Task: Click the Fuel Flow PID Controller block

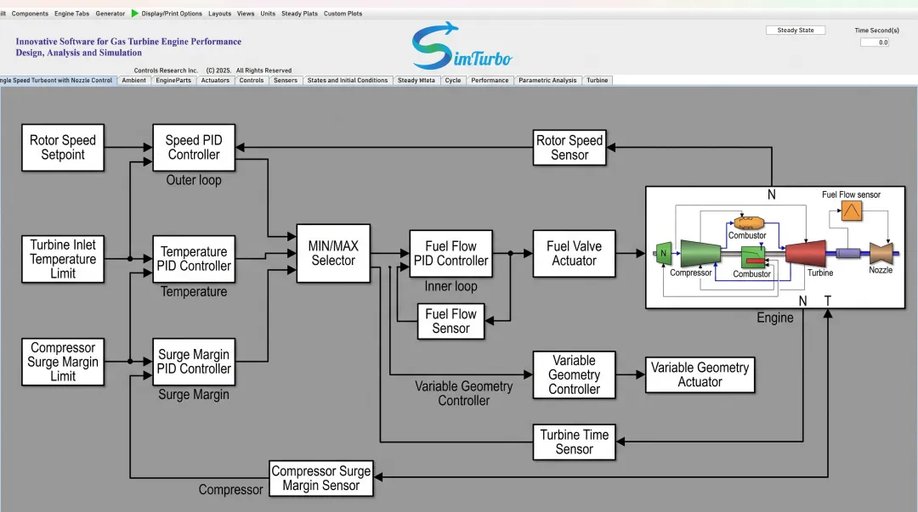Action: 450,253
